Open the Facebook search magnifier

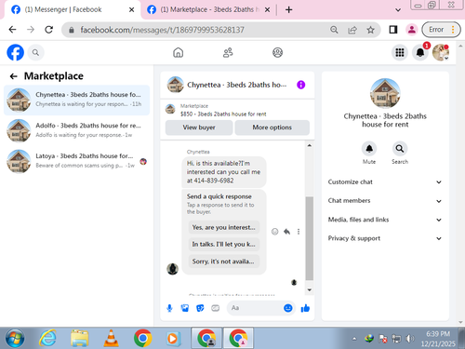[35, 53]
